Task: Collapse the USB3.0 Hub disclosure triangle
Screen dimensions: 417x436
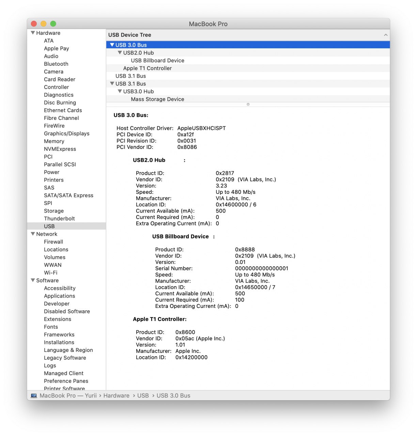Action: click(x=120, y=91)
